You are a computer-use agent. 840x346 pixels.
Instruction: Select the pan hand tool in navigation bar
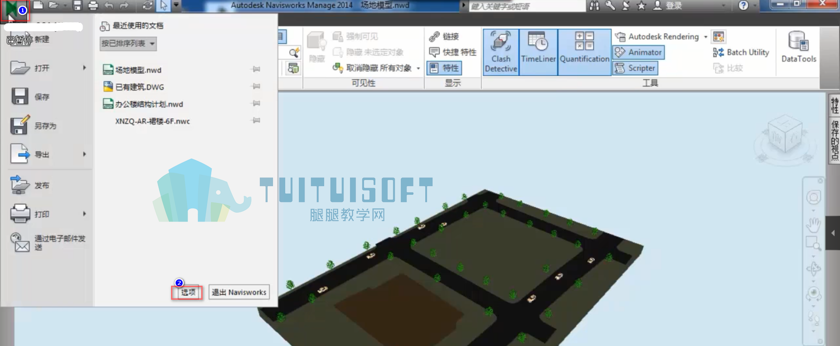pyautogui.click(x=813, y=225)
